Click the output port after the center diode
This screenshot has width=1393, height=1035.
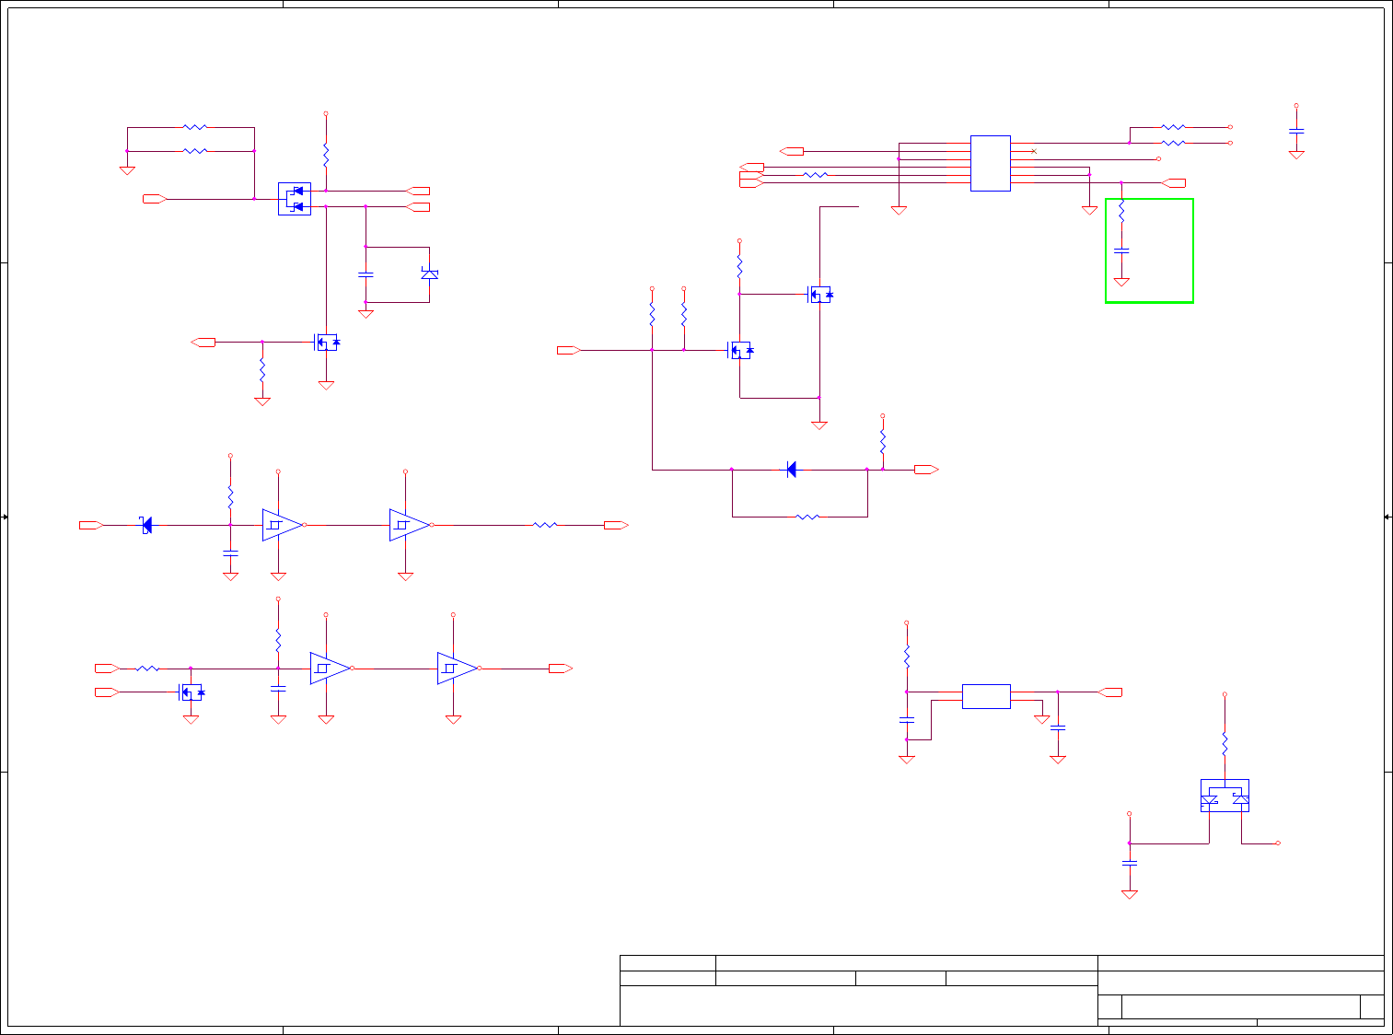pos(926,470)
